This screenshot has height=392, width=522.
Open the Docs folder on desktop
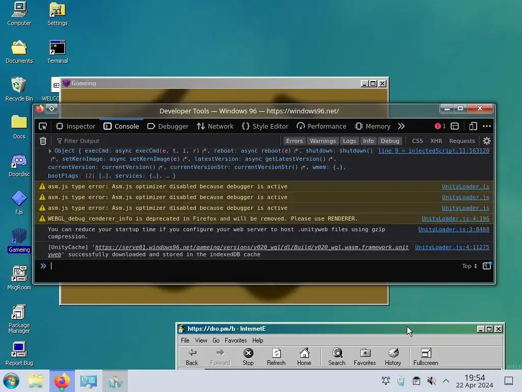19,127
